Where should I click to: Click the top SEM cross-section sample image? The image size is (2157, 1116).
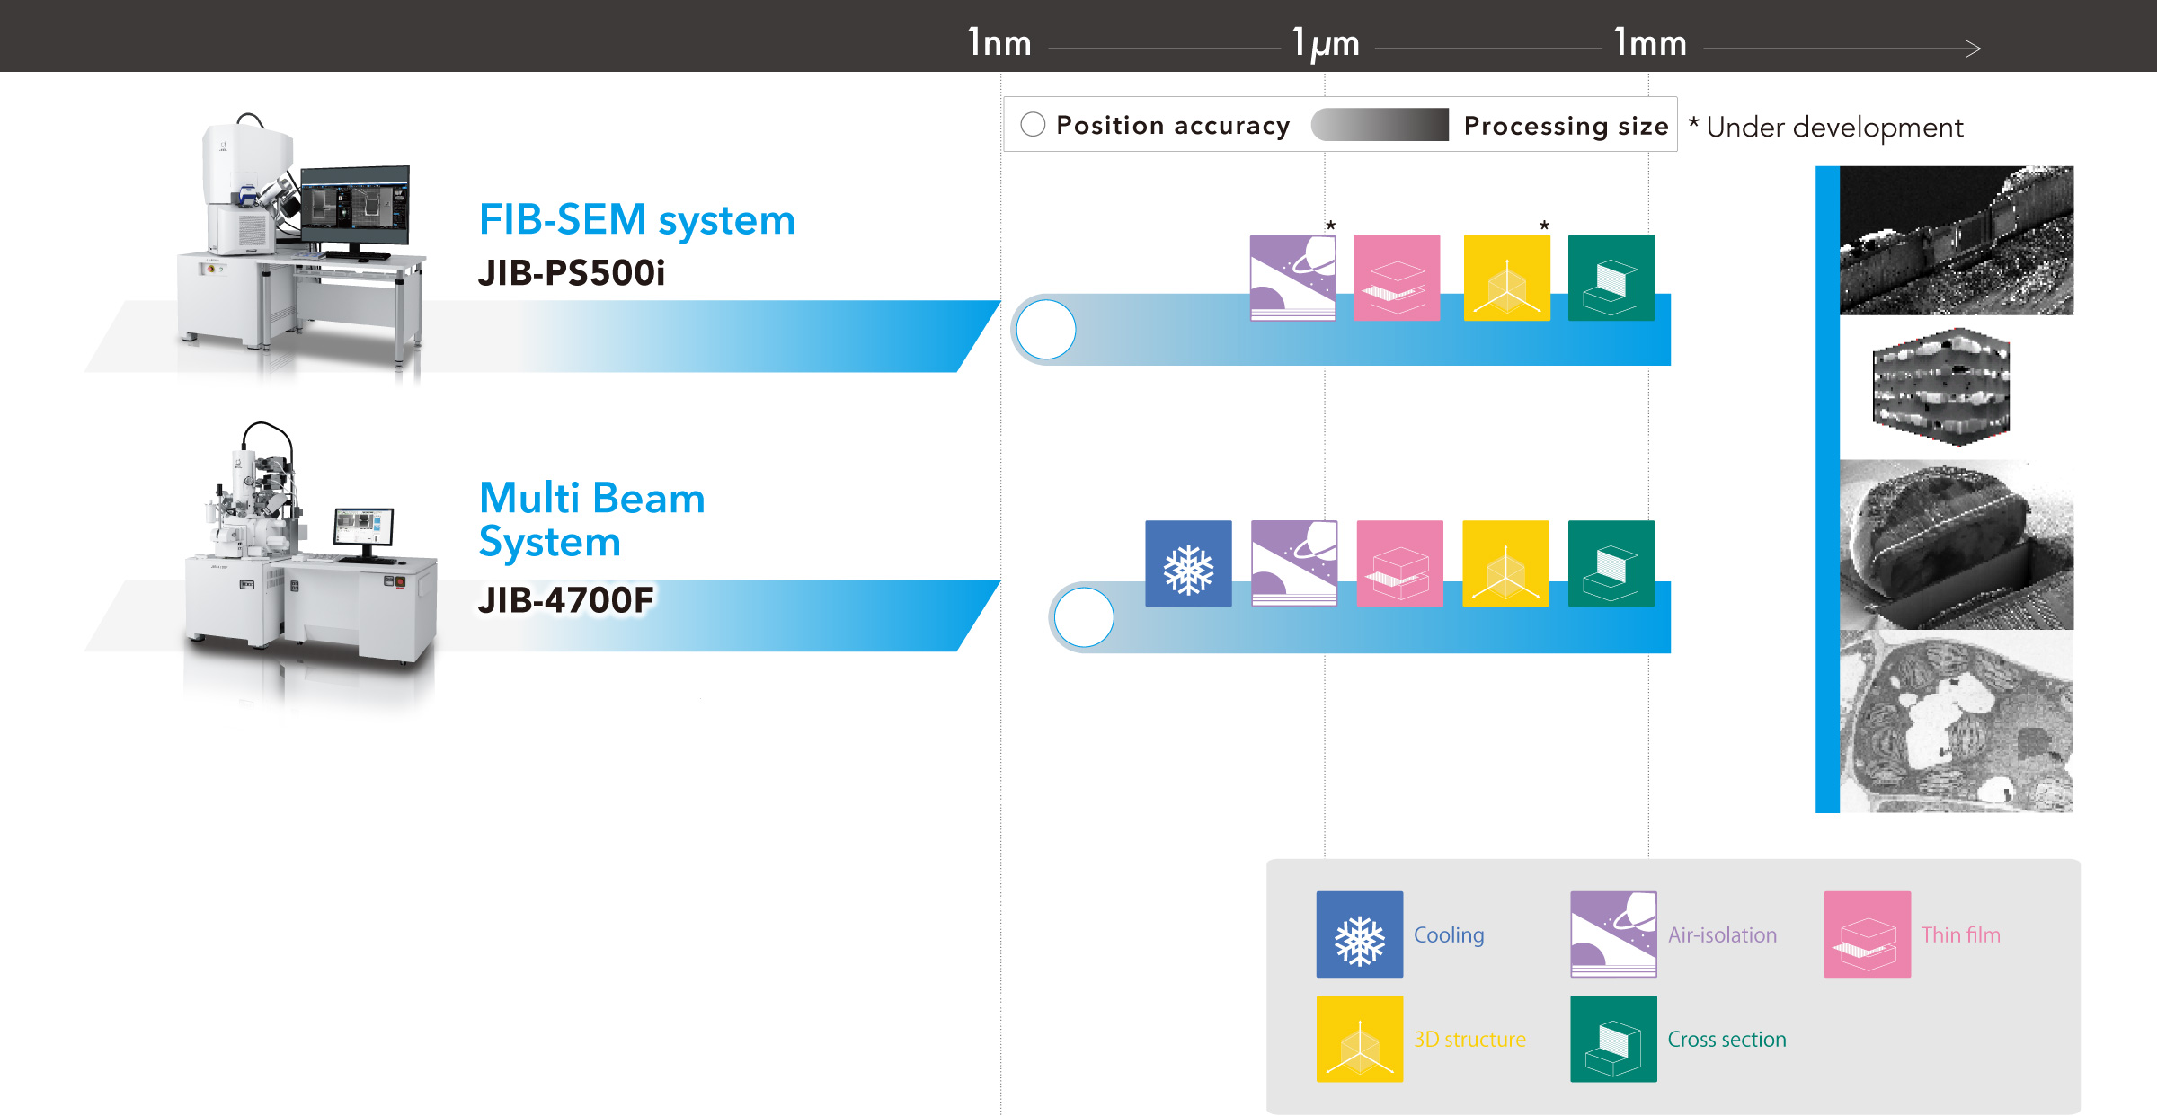coord(1957,240)
